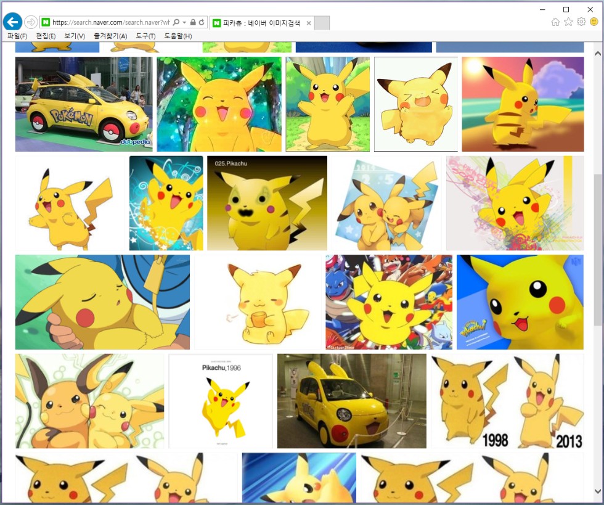Open the Home page icon
The height and width of the screenshot is (505, 604).
coord(555,22)
